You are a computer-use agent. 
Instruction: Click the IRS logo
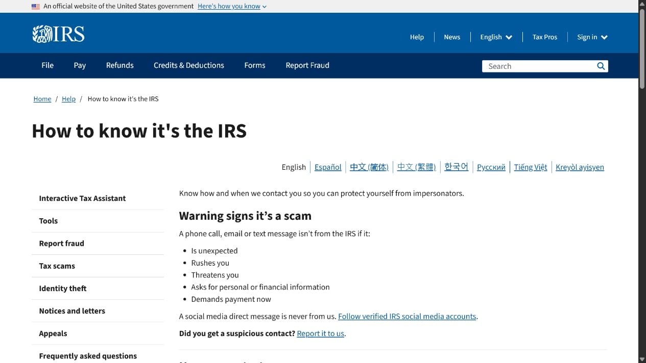point(58,34)
